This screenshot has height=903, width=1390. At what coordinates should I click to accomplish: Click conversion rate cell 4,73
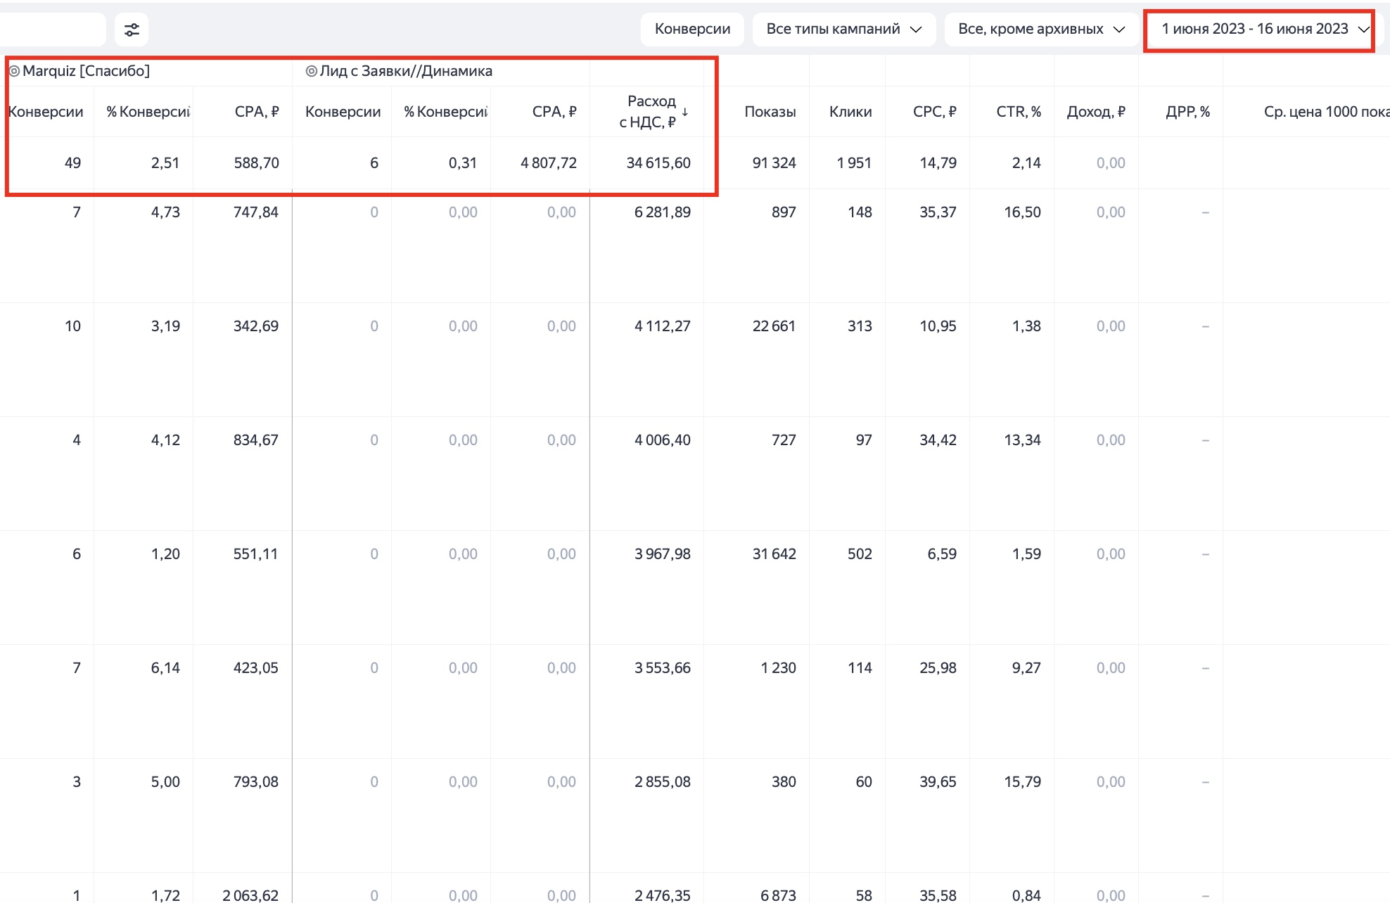[x=165, y=212]
